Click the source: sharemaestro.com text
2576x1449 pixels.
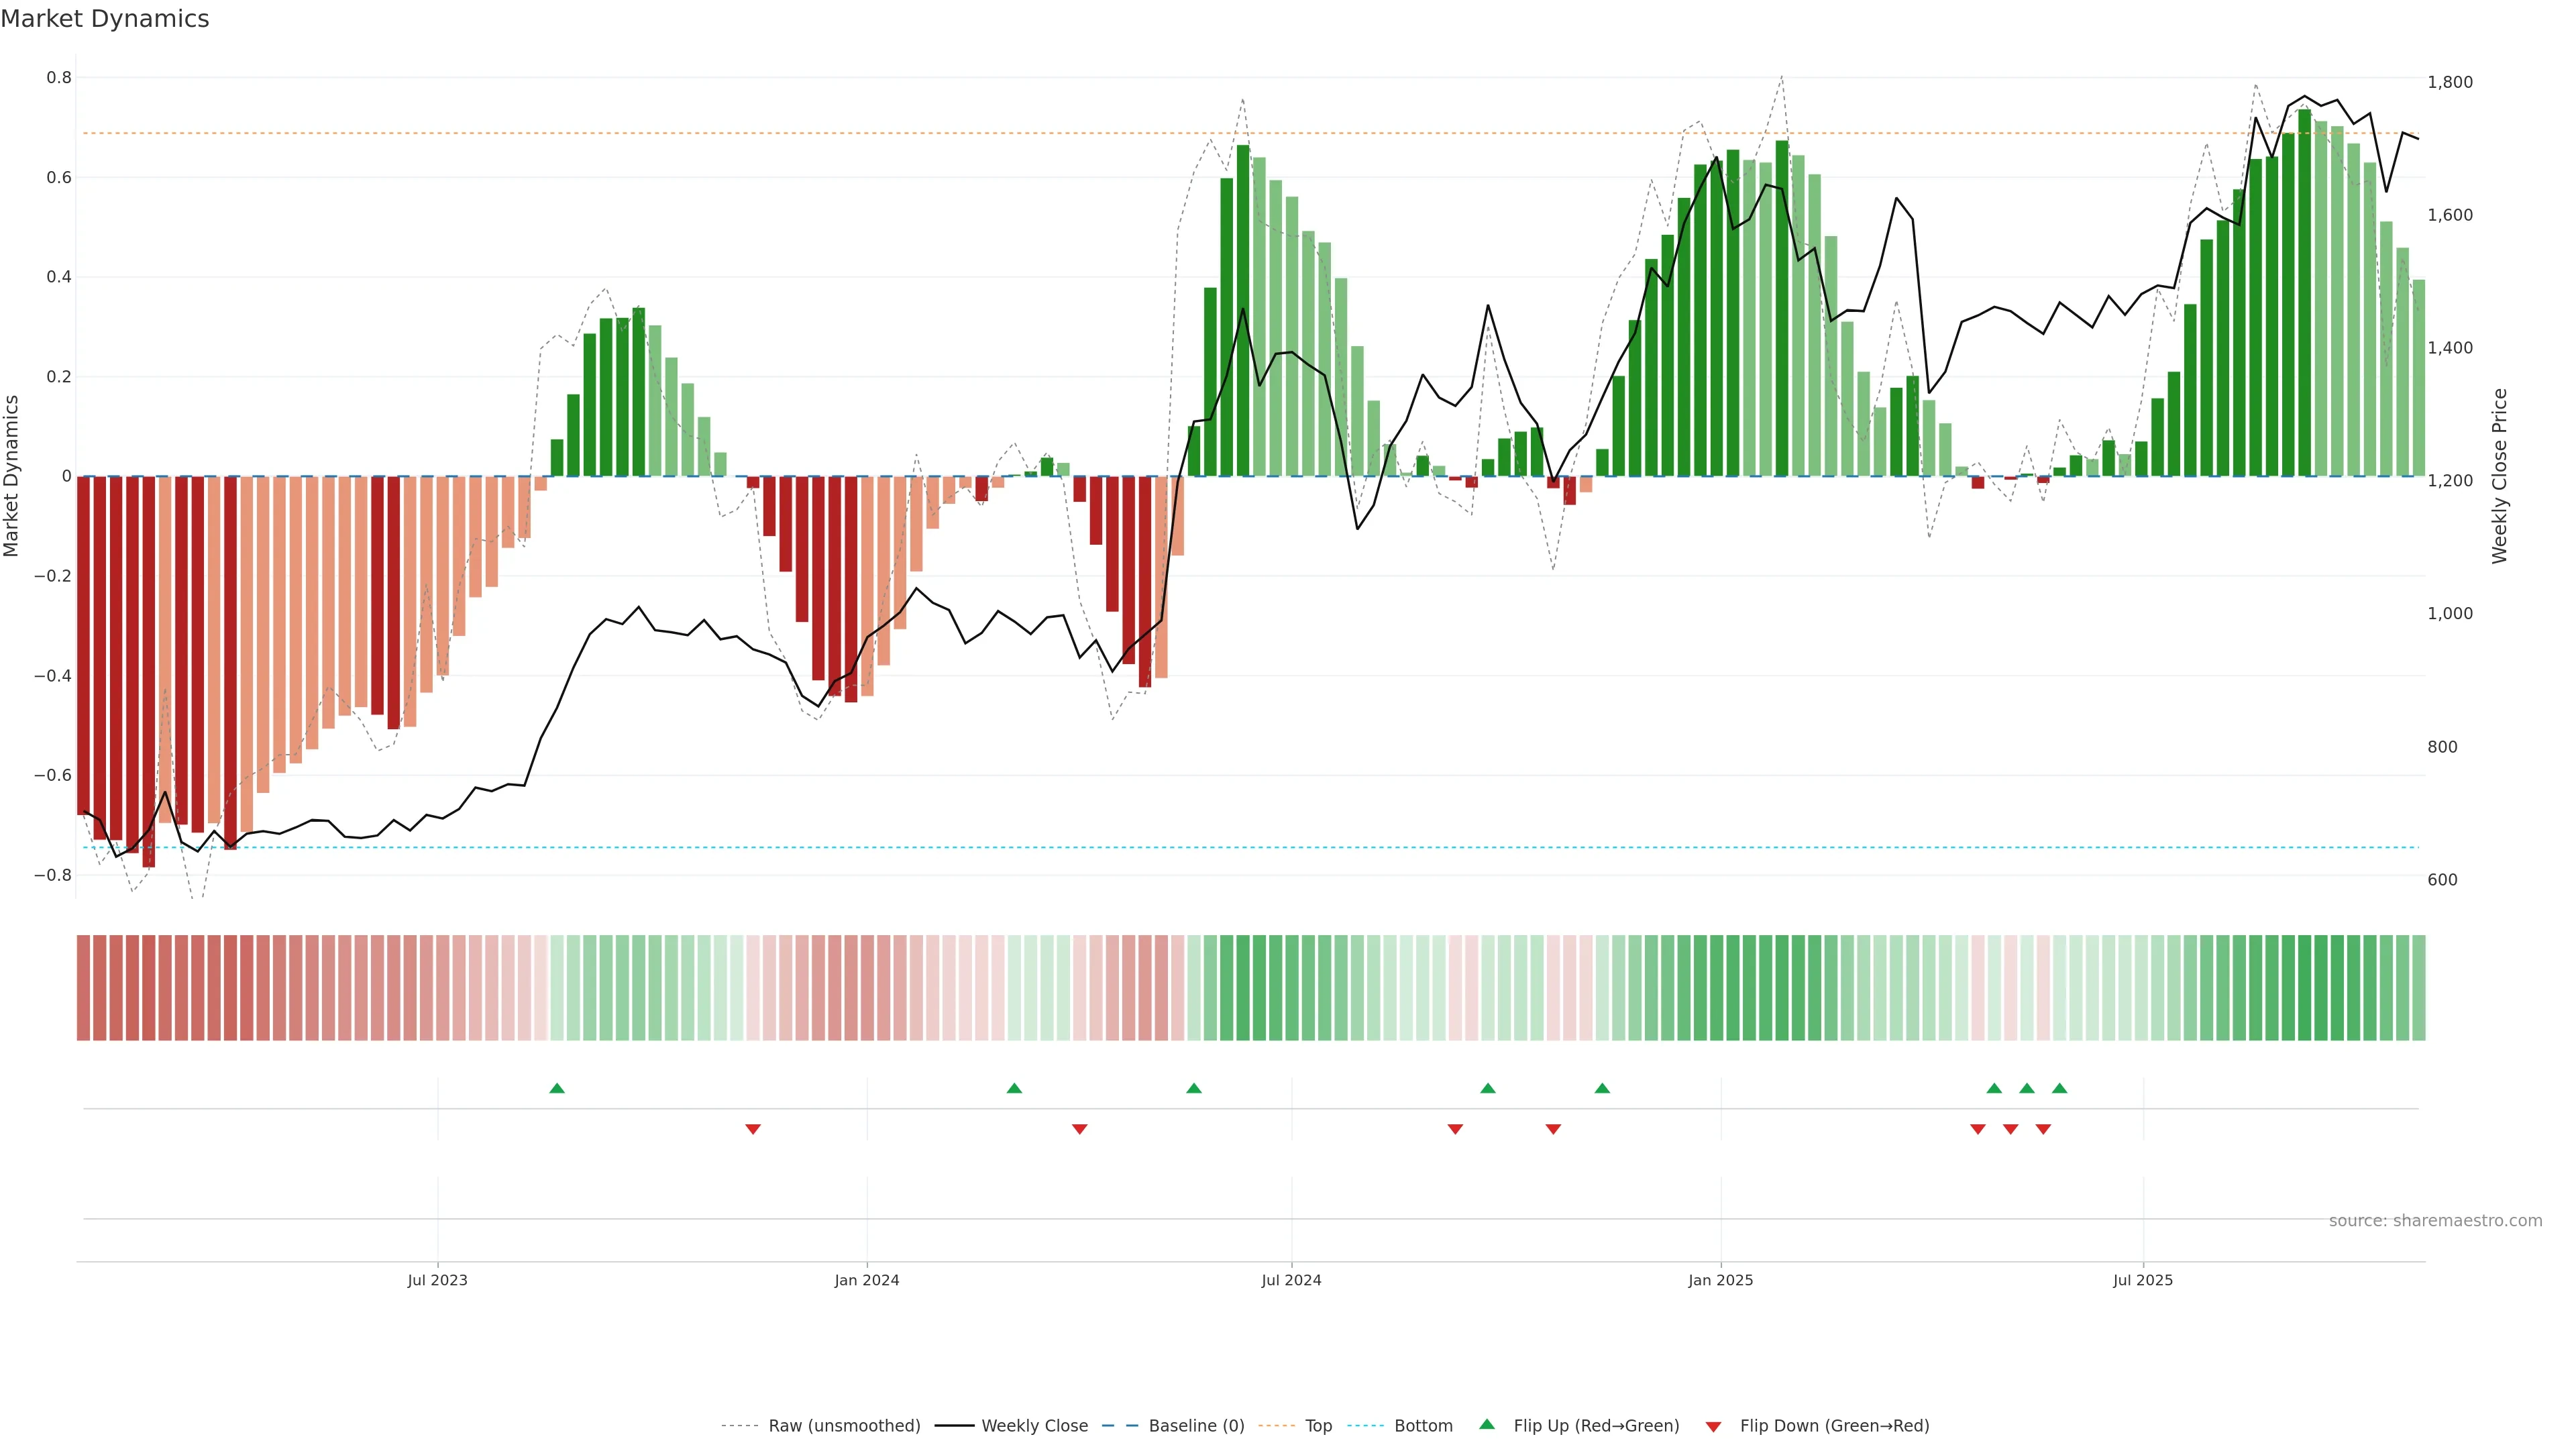[x=2435, y=1220]
